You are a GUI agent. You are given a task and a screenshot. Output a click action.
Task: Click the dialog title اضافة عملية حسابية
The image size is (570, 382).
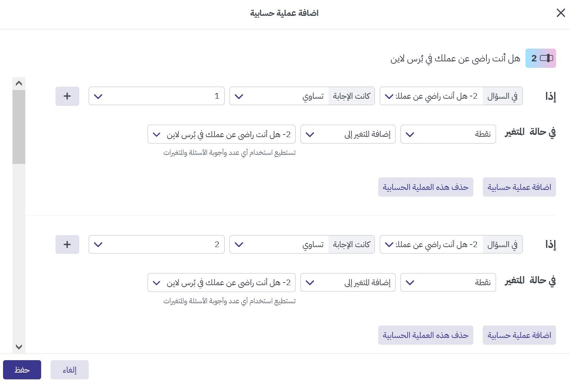point(284,13)
